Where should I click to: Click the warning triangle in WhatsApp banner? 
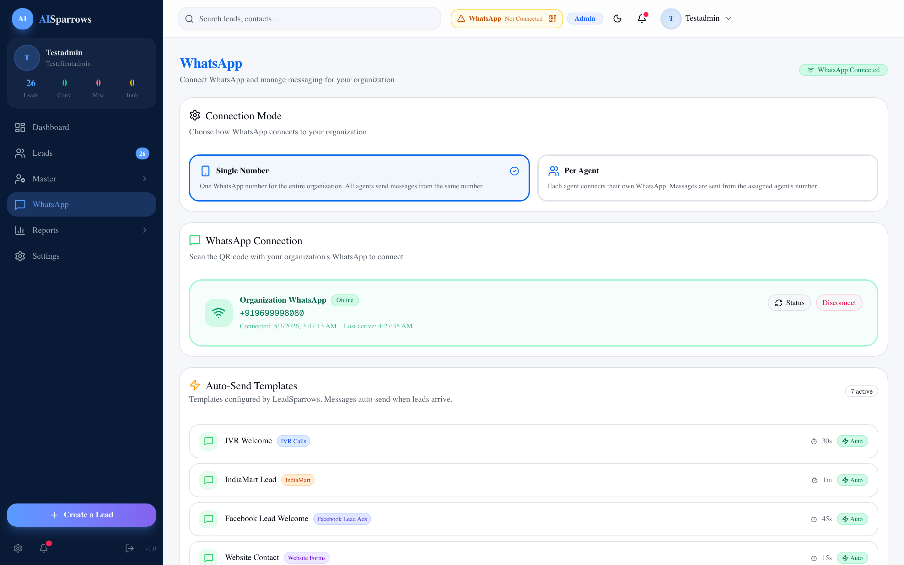(x=461, y=19)
